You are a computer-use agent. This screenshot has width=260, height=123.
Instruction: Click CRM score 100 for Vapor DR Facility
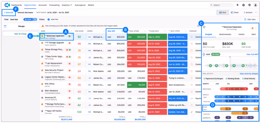tap(79, 112)
